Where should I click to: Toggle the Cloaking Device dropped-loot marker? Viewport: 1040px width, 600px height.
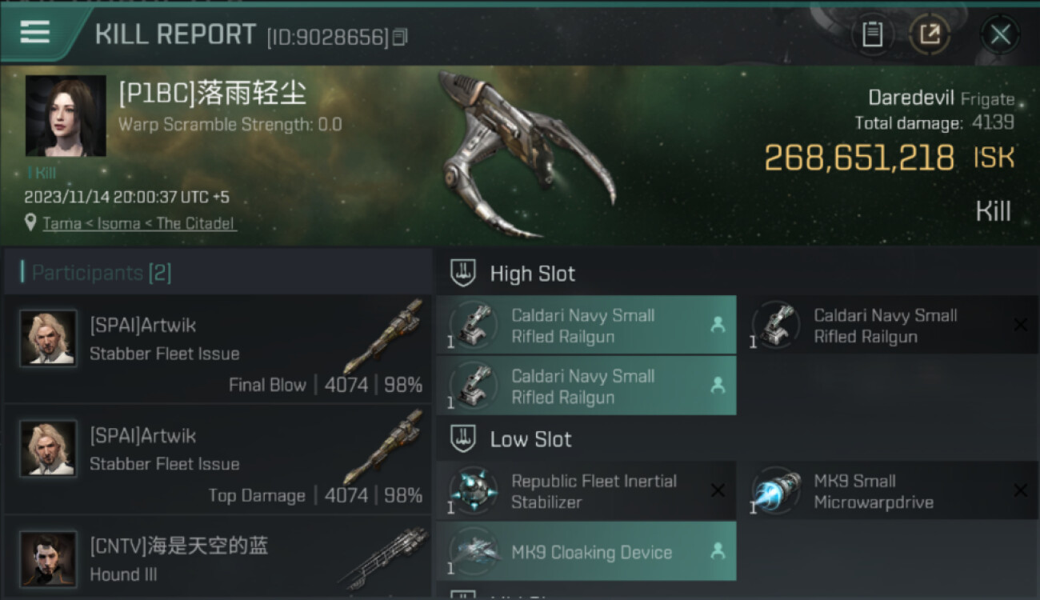(x=718, y=551)
